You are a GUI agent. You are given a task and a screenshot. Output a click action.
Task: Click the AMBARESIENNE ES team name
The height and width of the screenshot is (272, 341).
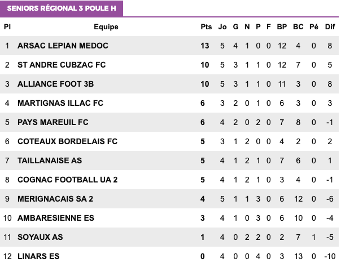pos(56,218)
